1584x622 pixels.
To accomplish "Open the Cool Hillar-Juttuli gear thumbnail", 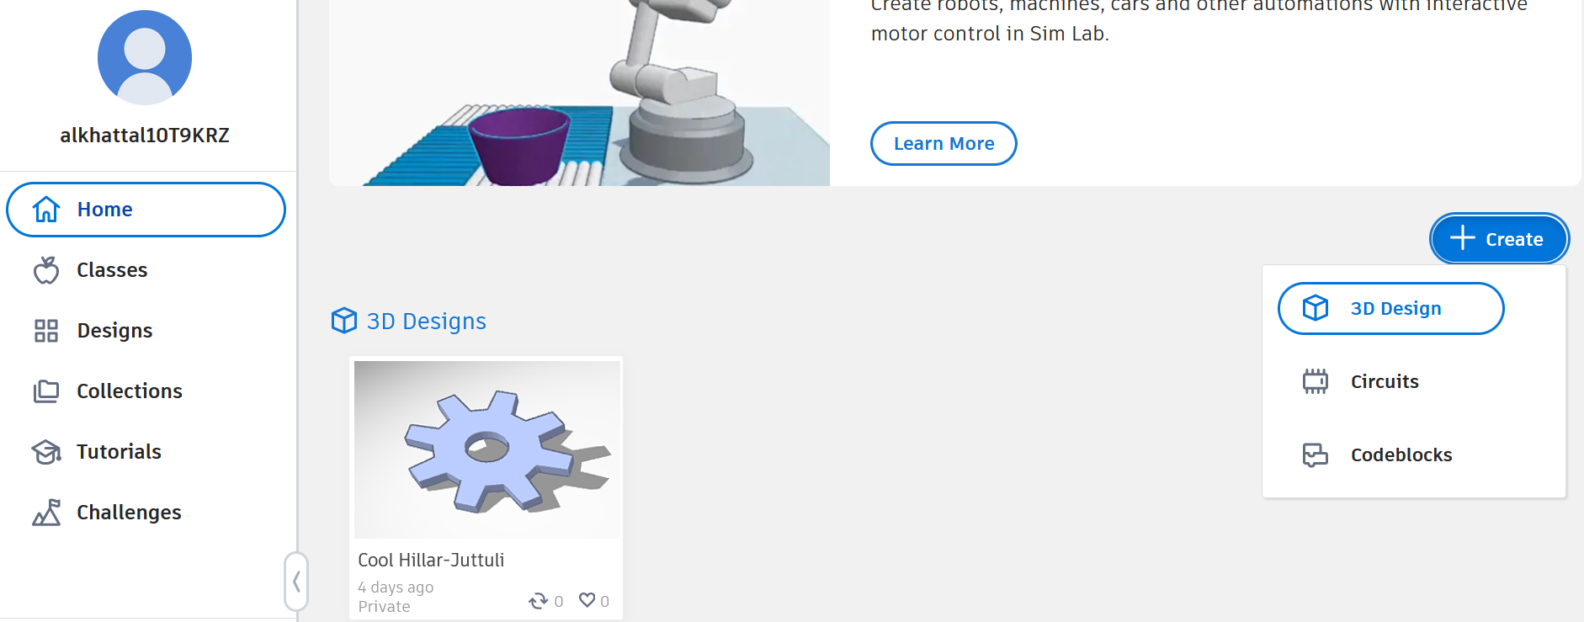I will point(487,449).
